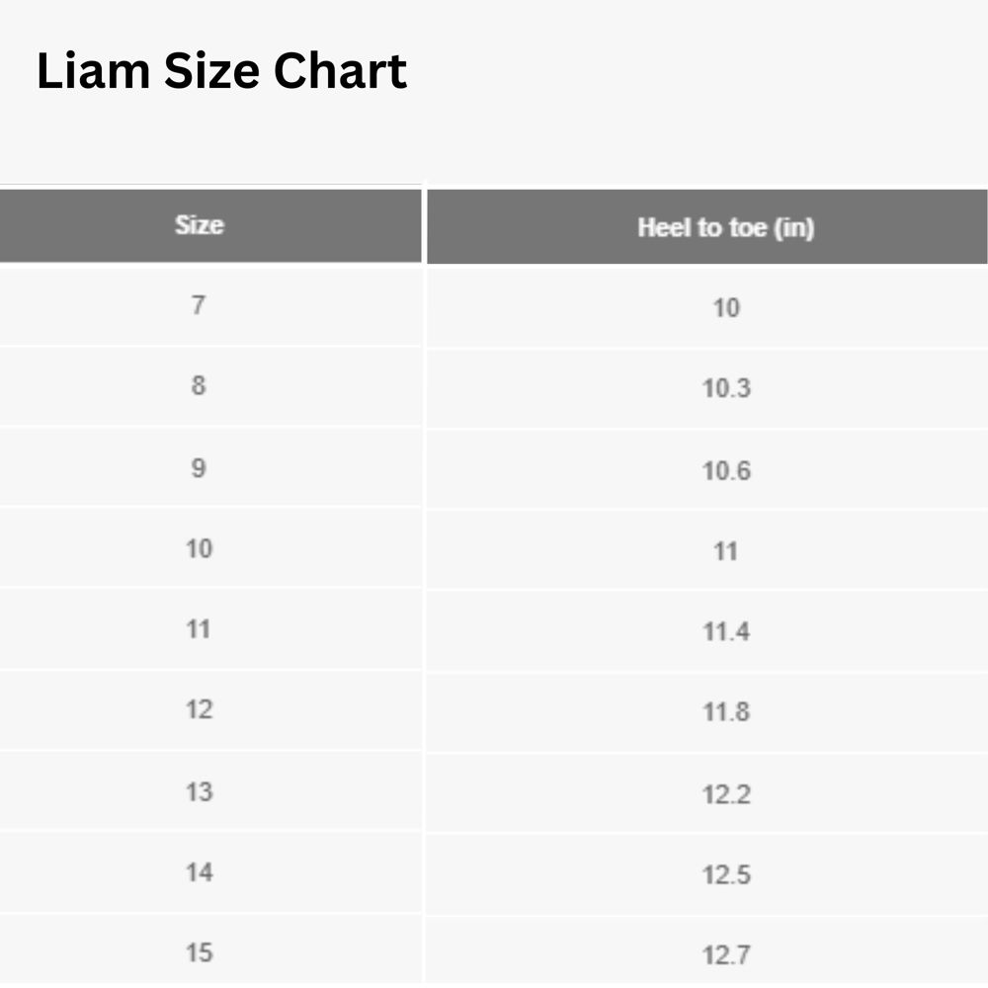Select size 7 cell

click(199, 305)
